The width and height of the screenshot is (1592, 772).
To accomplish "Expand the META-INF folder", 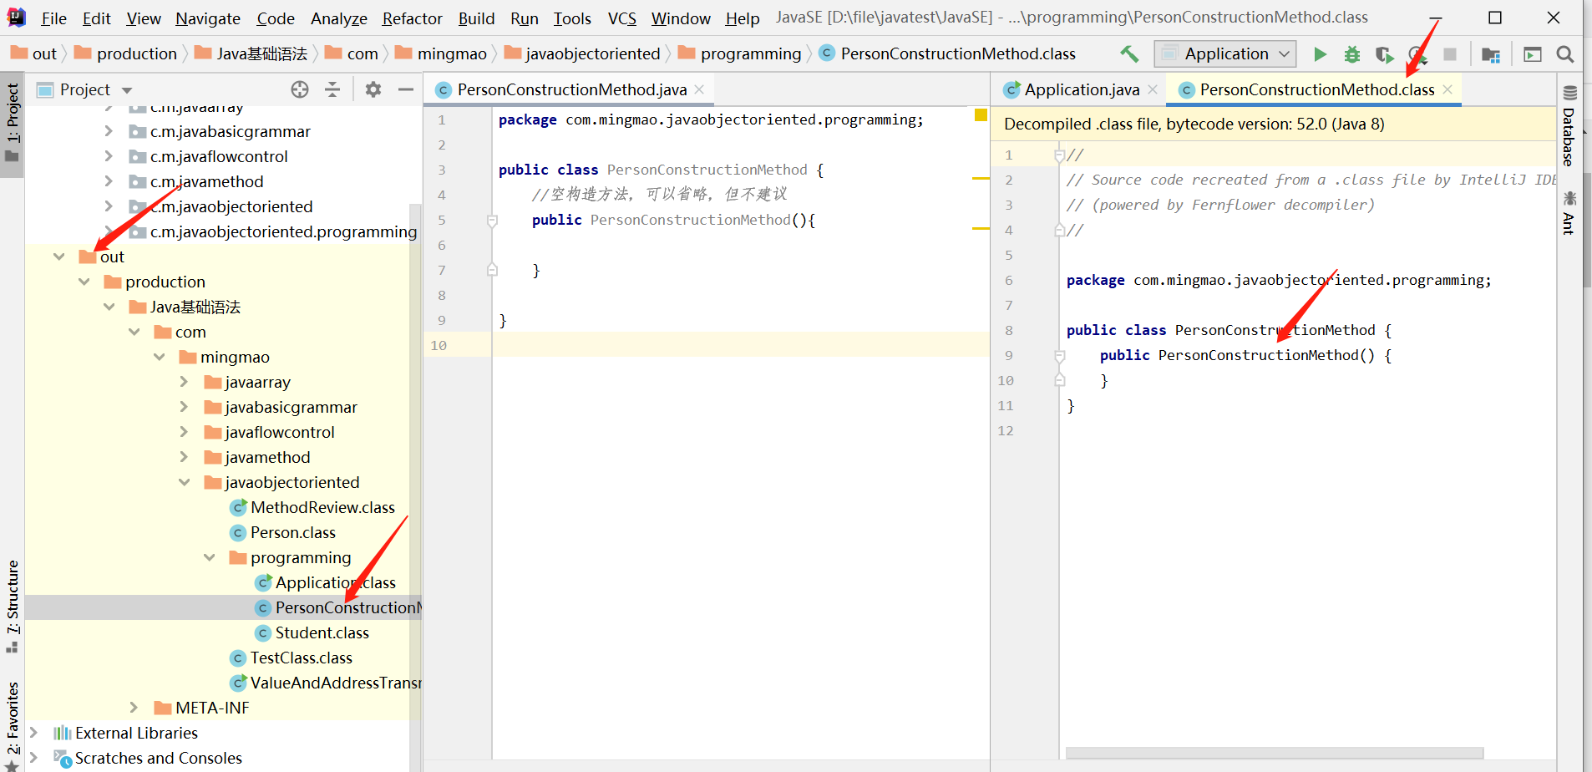I will point(134,708).
